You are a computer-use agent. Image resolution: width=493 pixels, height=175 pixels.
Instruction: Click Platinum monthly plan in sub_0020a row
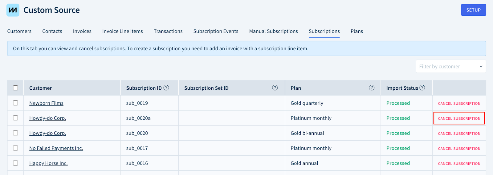tap(311, 118)
